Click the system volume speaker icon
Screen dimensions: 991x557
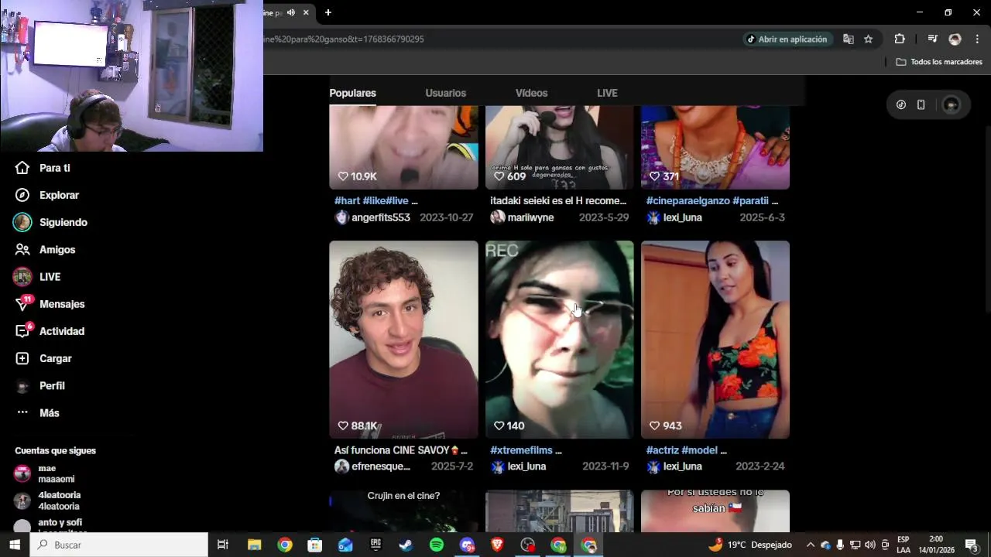pyautogui.click(x=870, y=545)
